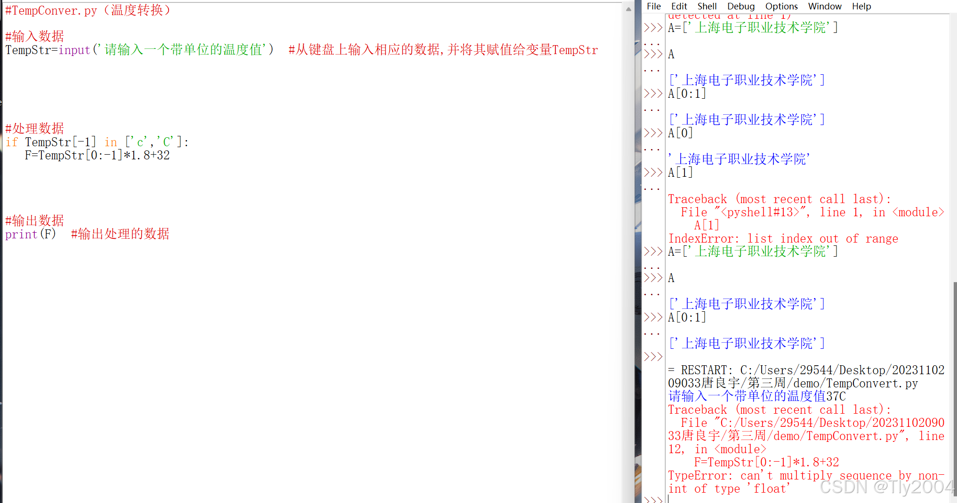This screenshot has width=957, height=503.
Task: Click the '#输出处理的数据' trailing comment
Action: click(x=120, y=234)
